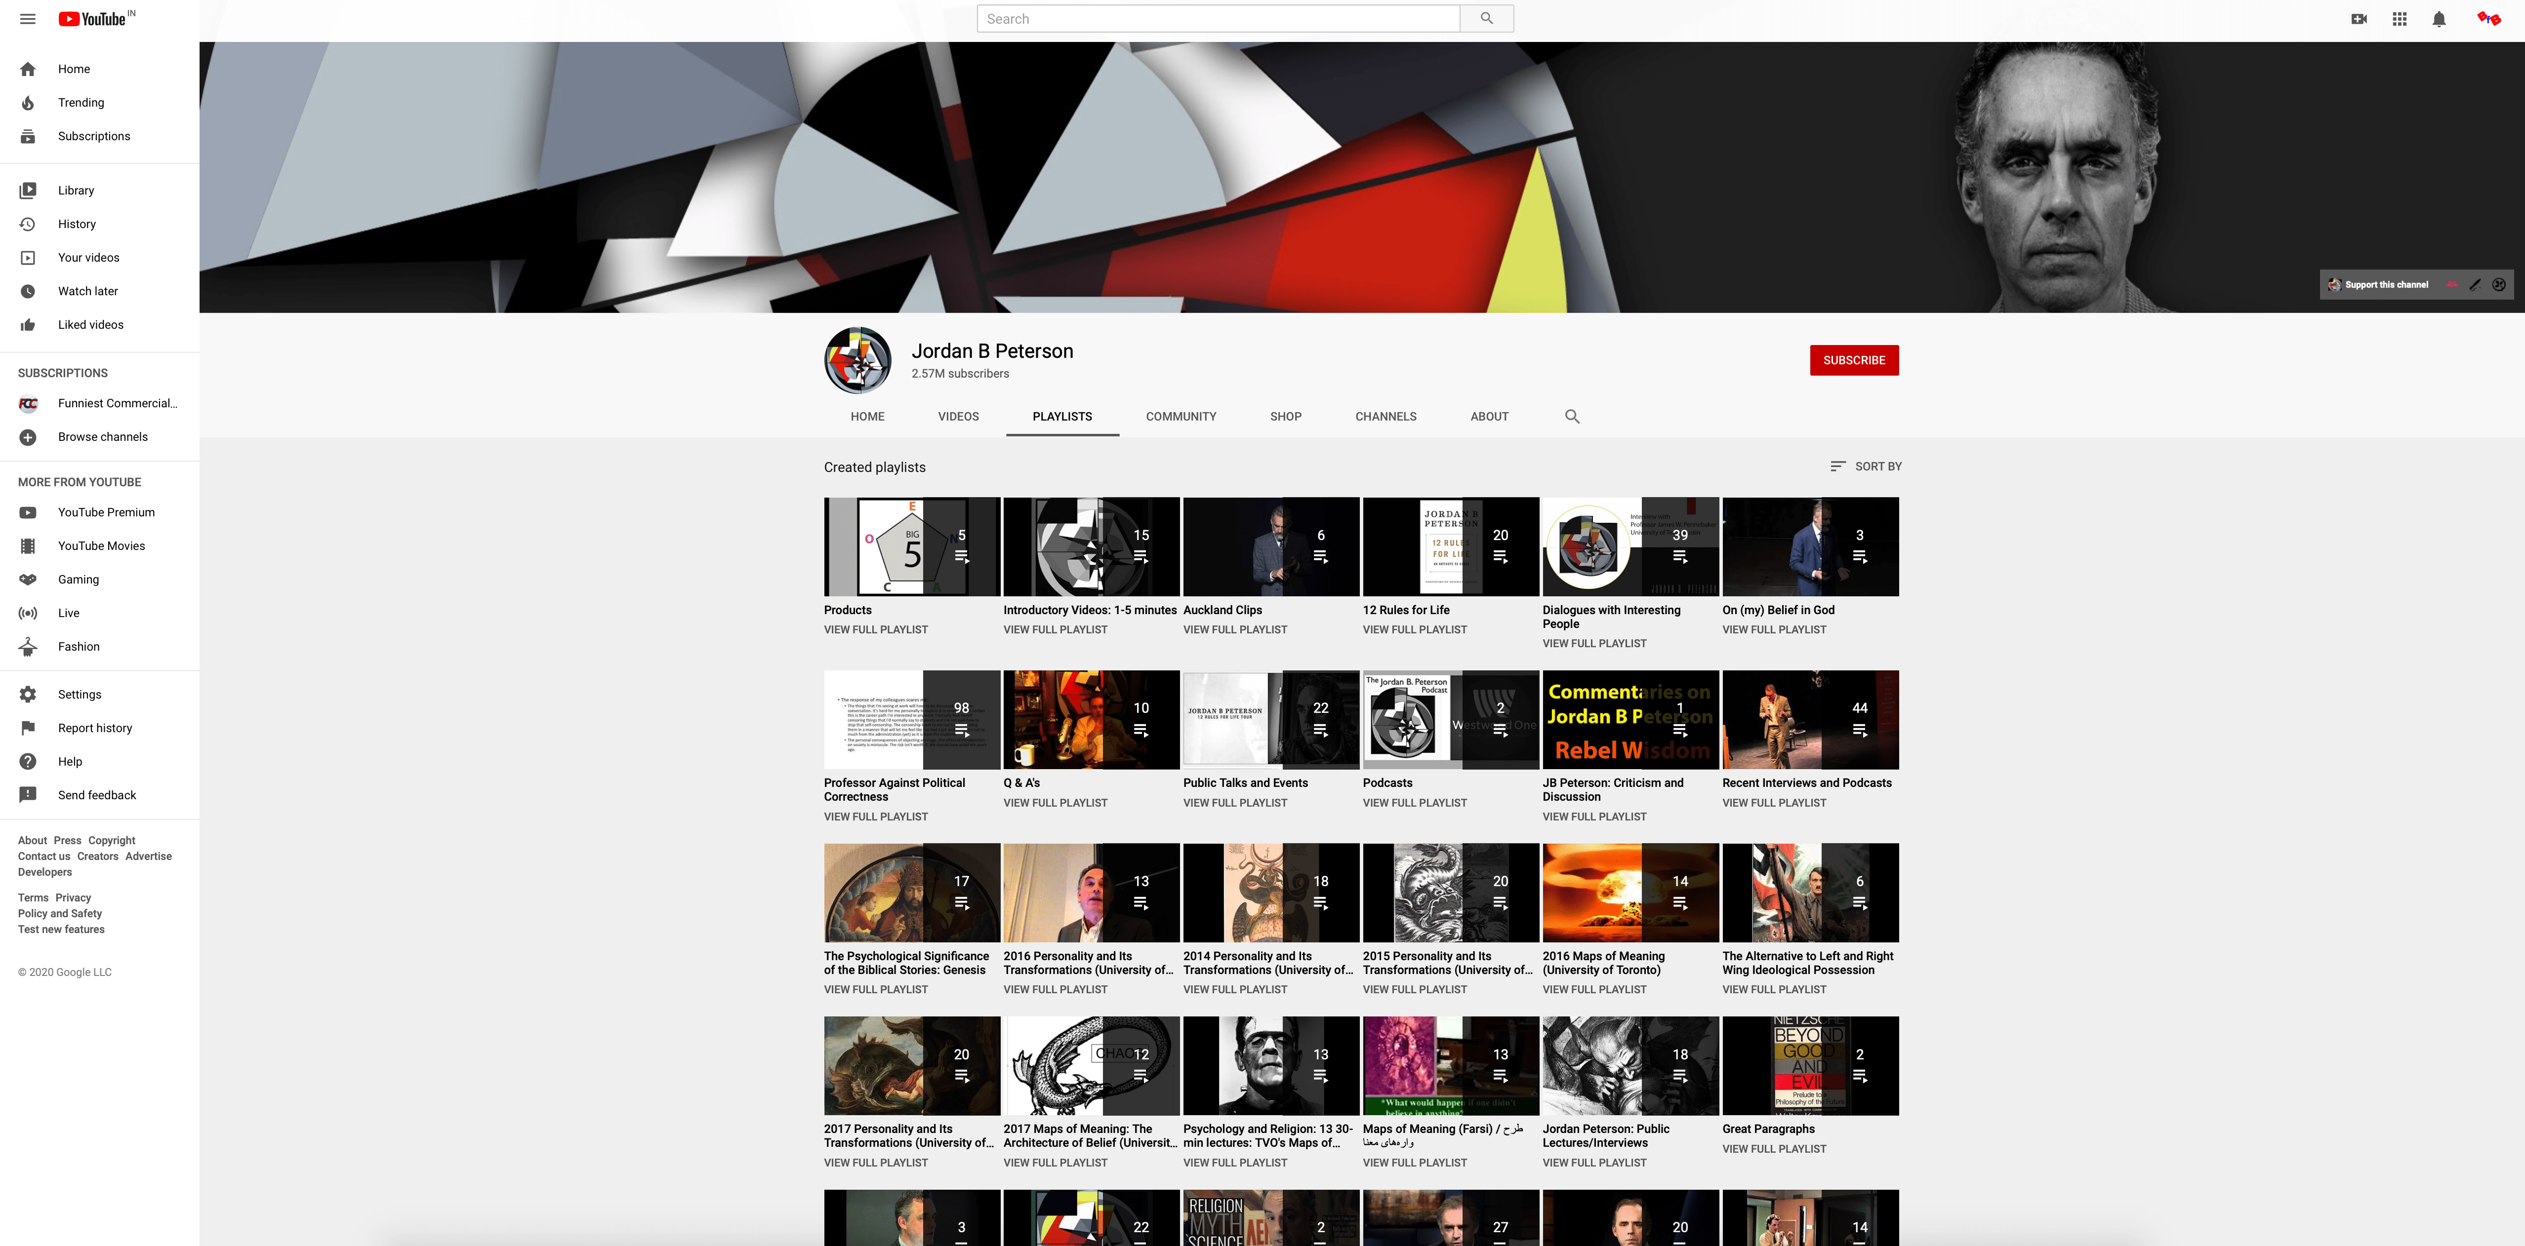Viewport: 2525px width, 1246px height.
Task: Click Browse channels plus icon
Action: 28,437
